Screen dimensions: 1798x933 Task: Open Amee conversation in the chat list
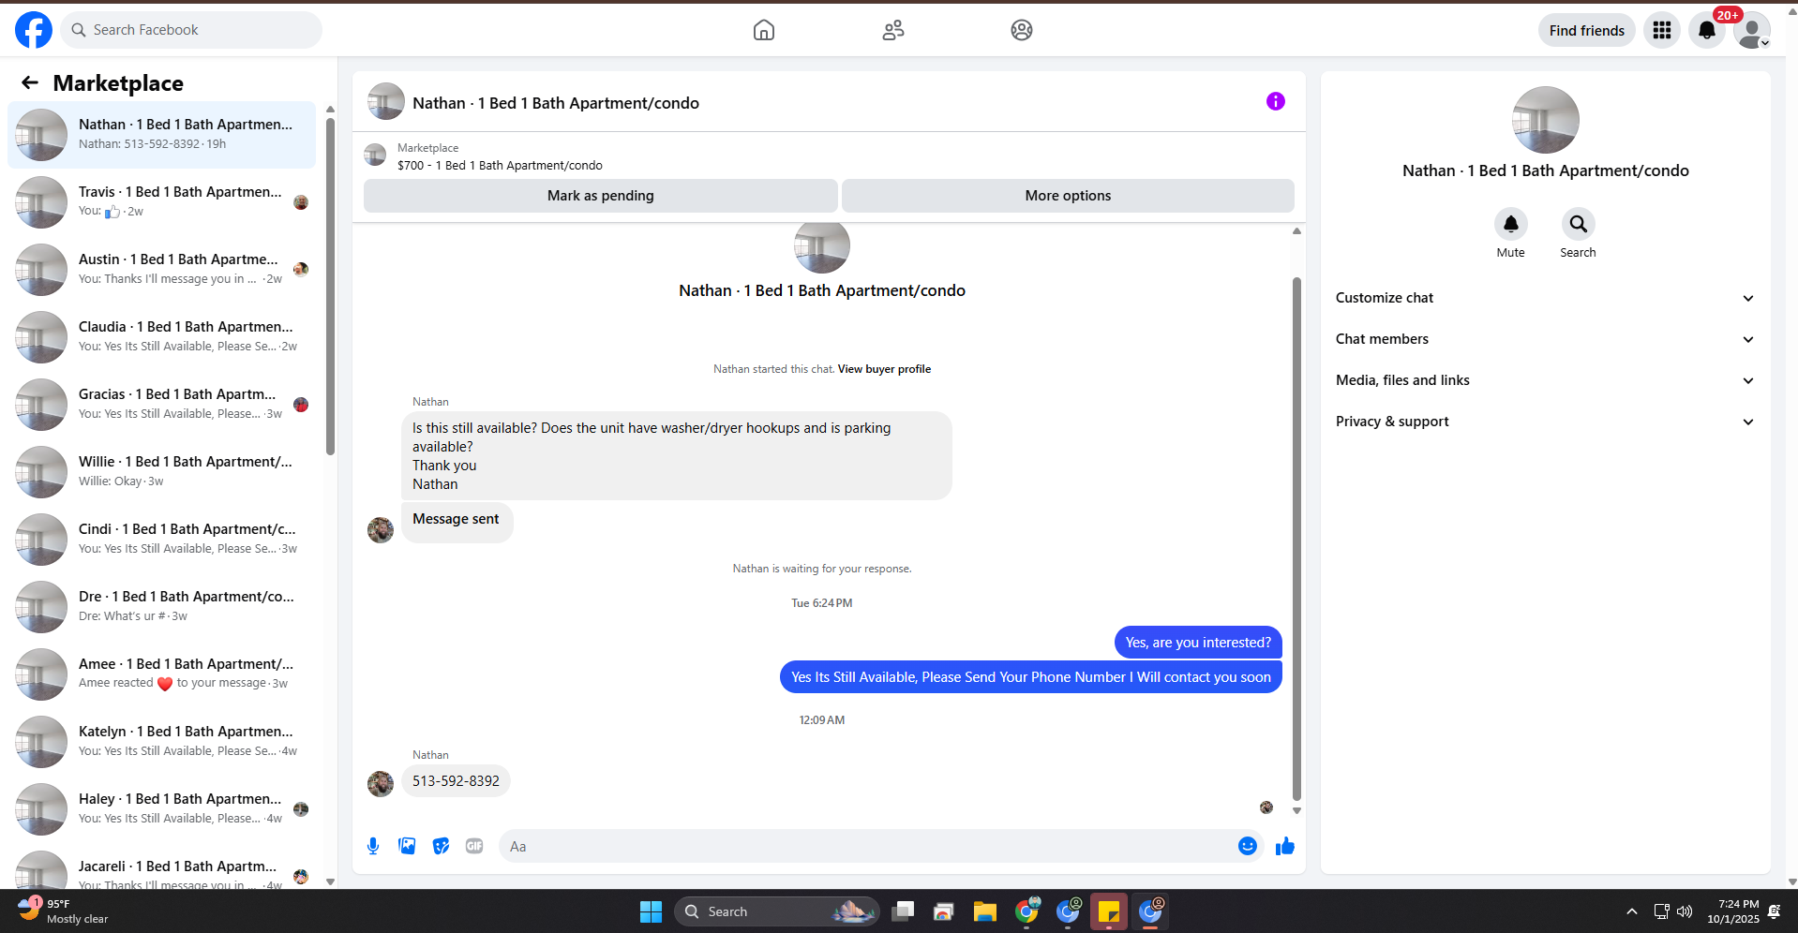(161, 674)
